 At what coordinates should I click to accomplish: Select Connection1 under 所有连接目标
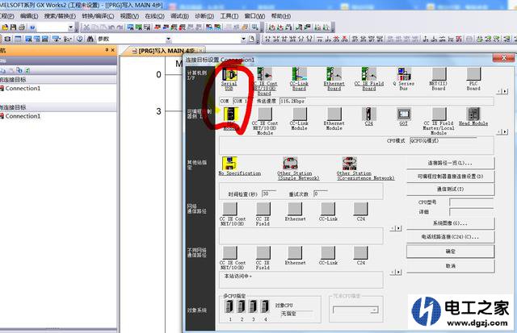[23, 116]
